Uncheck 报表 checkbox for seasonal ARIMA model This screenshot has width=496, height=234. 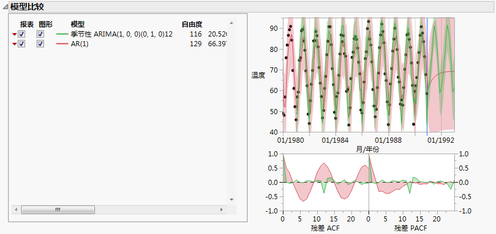(22, 34)
